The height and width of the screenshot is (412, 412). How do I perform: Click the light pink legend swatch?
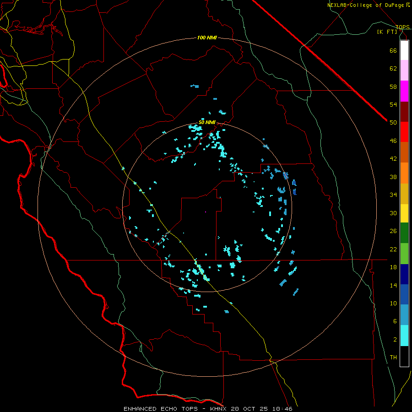pyautogui.click(x=404, y=70)
